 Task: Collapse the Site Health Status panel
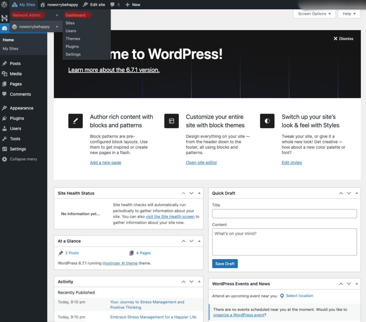point(199,193)
